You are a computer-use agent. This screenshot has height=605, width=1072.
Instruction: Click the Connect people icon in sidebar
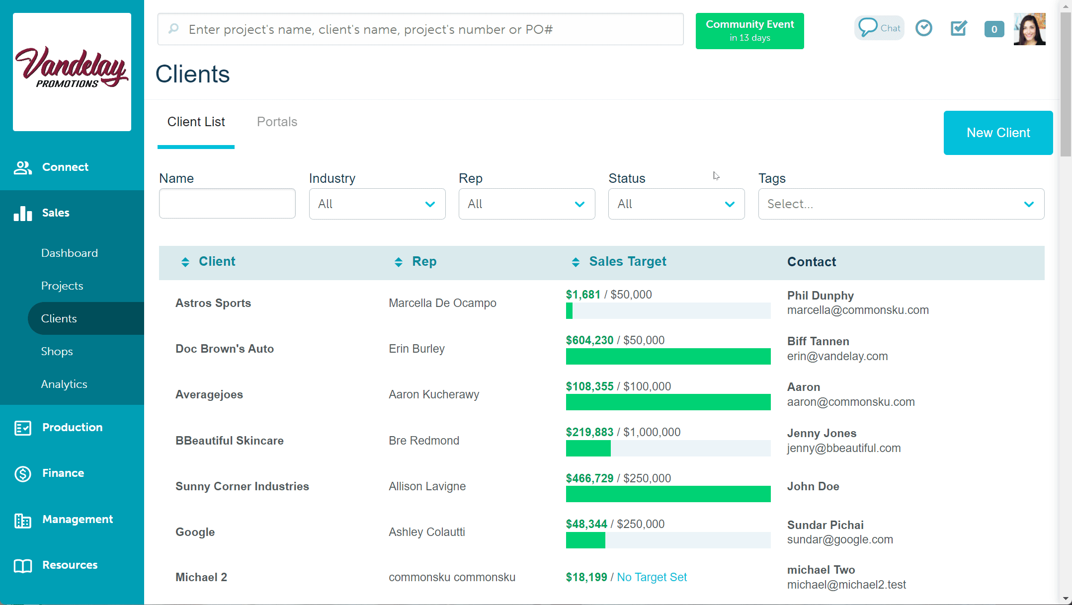[x=23, y=167]
